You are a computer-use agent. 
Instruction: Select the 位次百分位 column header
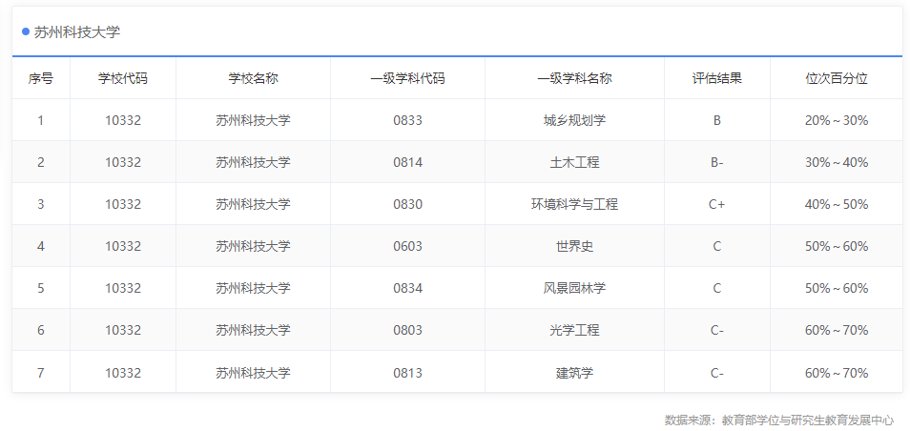click(x=837, y=78)
